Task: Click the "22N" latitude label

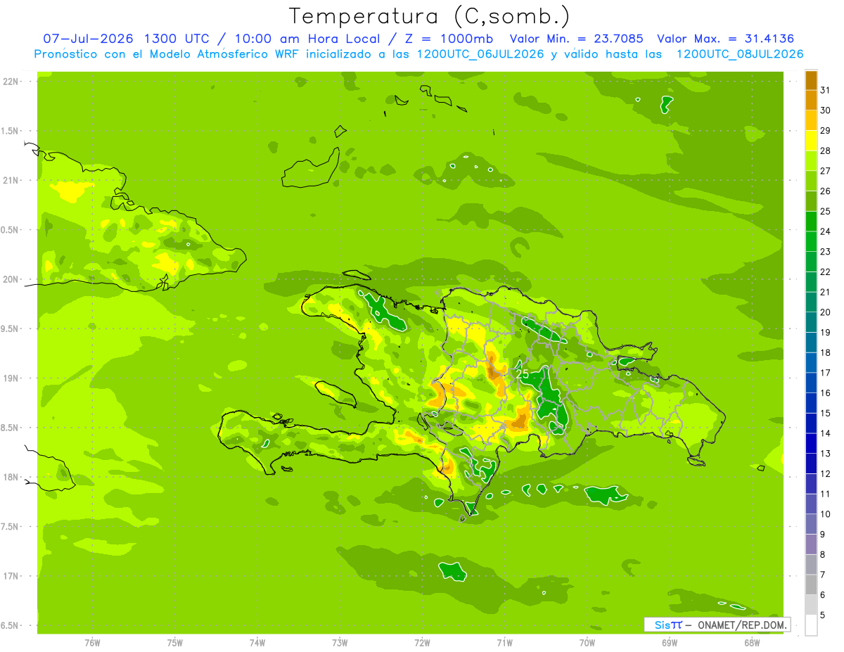Action: pyautogui.click(x=11, y=82)
